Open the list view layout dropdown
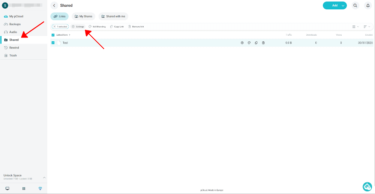Viewport: 375px width, 194px height. [355, 27]
